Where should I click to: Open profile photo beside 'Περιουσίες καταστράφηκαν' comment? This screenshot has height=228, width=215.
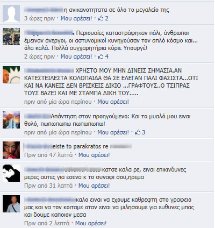point(11,37)
